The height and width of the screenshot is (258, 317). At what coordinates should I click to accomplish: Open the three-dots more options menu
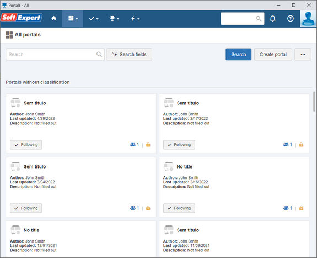point(303,54)
